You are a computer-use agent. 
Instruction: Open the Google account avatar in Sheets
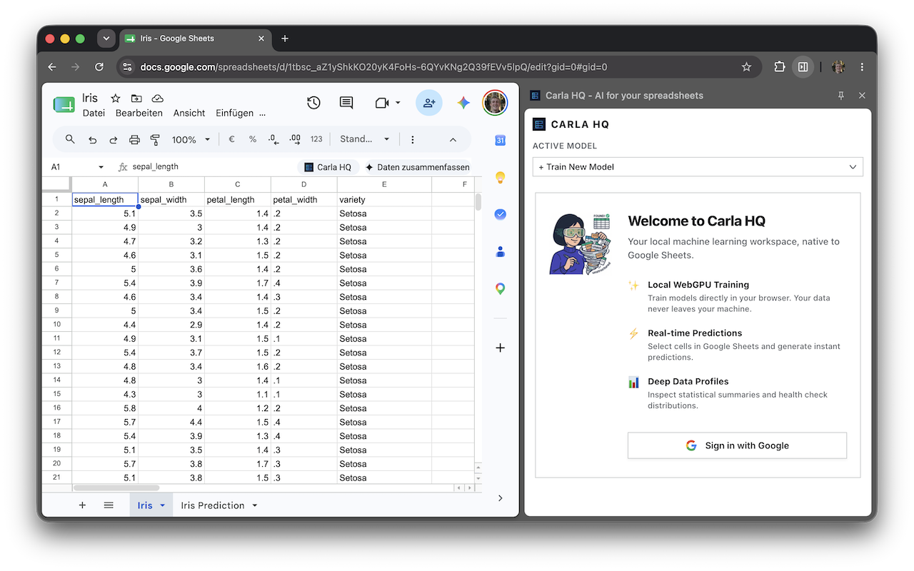coord(494,103)
